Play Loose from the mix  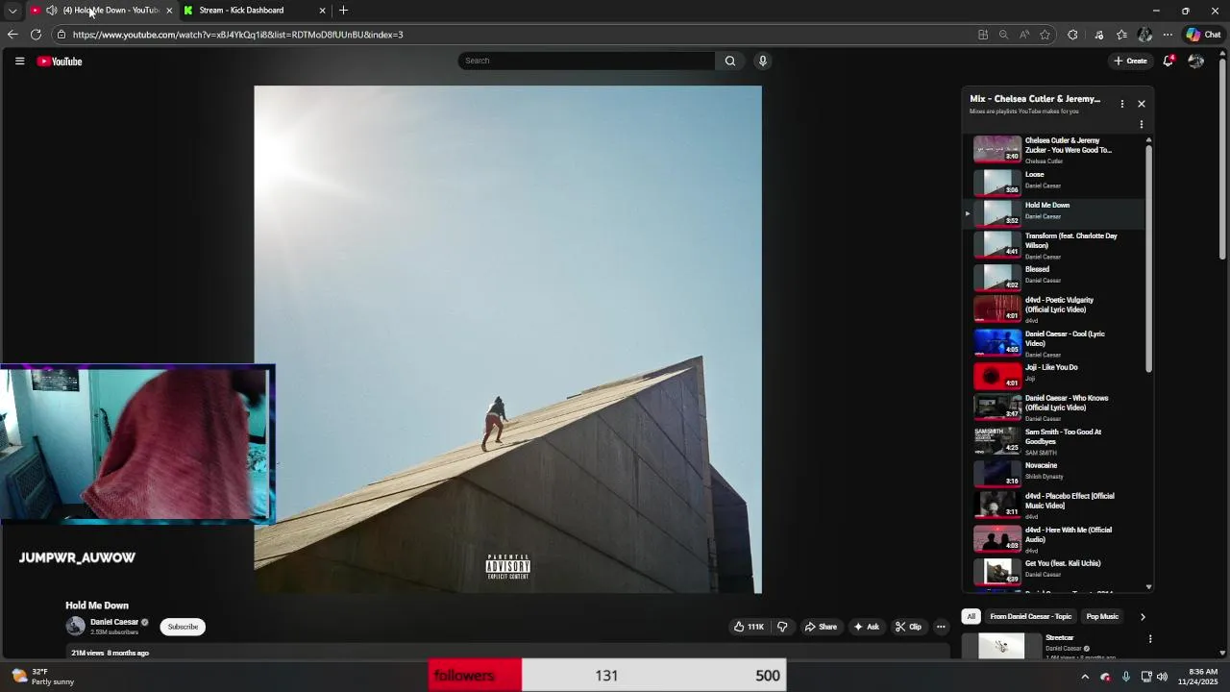[x=1054, y=182]
